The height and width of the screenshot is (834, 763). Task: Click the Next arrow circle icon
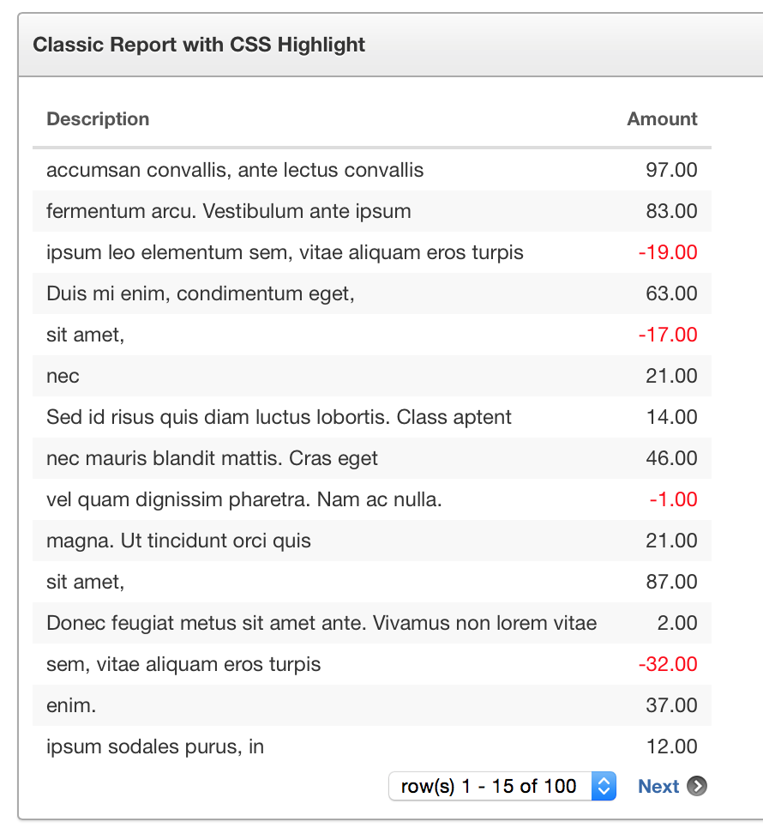(697, 786)
